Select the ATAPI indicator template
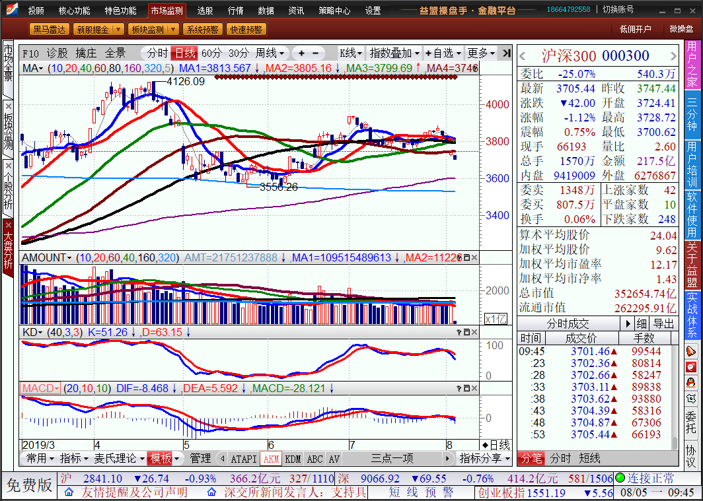The height and width of the screenshot is (501, 703). pyautogui.click(x=243, y=459)
